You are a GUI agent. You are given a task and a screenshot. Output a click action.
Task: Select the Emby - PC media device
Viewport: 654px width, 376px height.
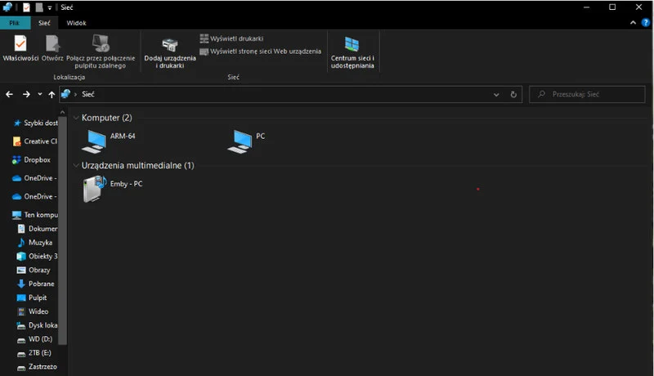coord(95,190)
